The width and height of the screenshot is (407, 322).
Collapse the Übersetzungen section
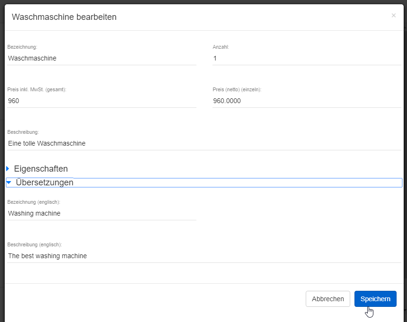pyautogui.click(x=204, y=183)
